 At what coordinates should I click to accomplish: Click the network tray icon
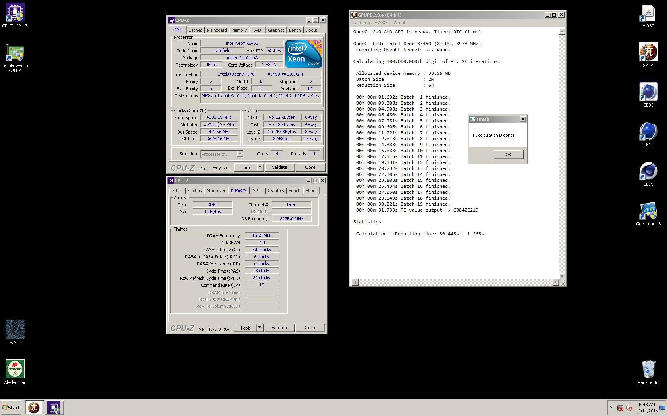620,408
